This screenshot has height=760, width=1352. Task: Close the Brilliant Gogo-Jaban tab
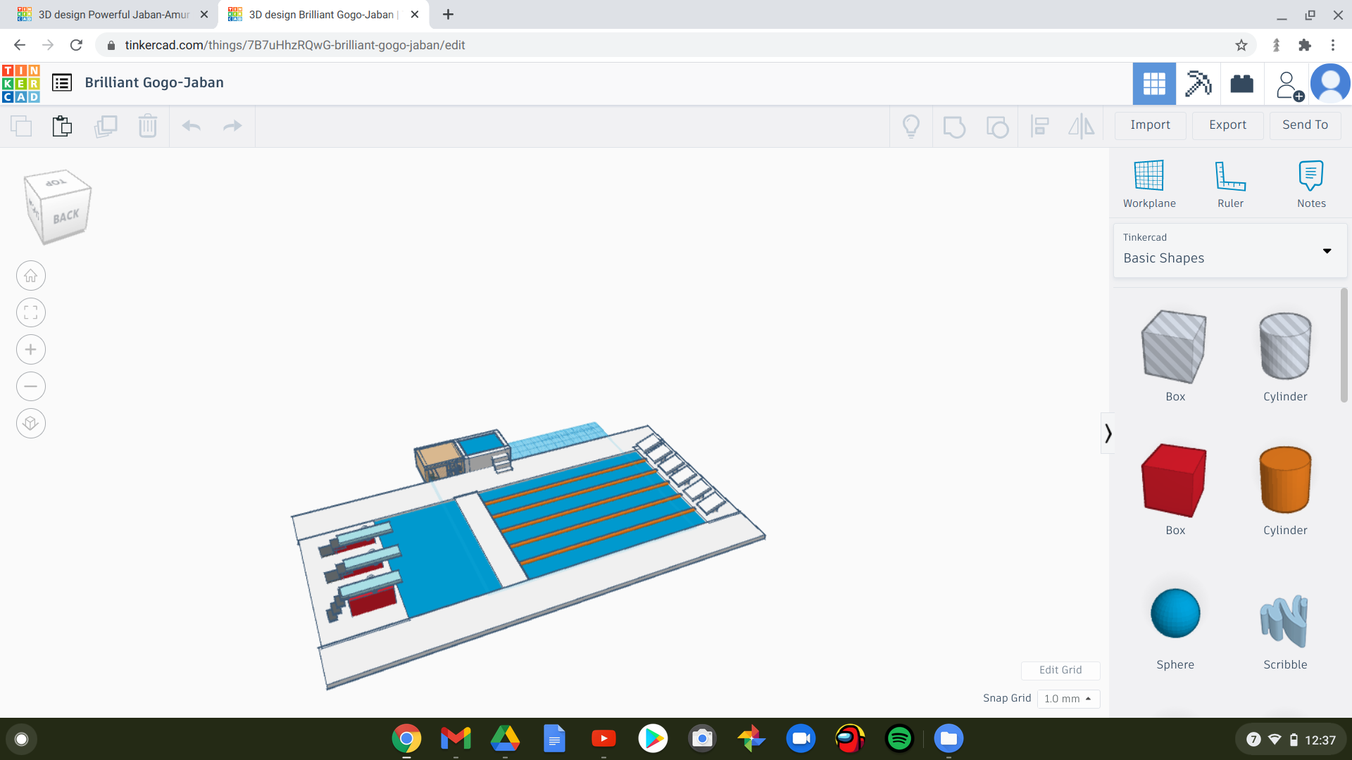pos(415,15)
